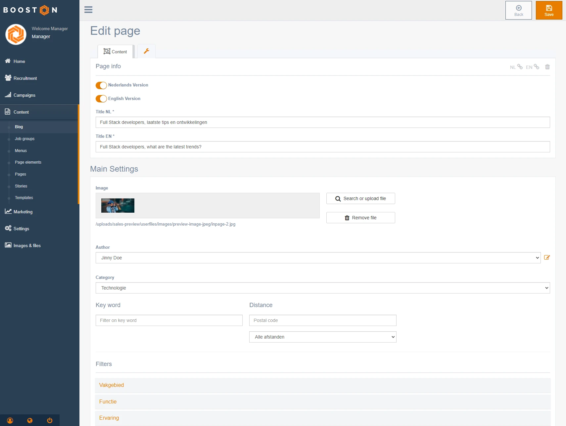Toggle Nederlands Version switch
Viewport: 566px width, 426px height.
[101, 85]
